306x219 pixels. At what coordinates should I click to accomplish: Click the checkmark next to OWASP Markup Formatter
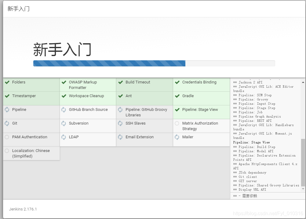click(64, 82)
